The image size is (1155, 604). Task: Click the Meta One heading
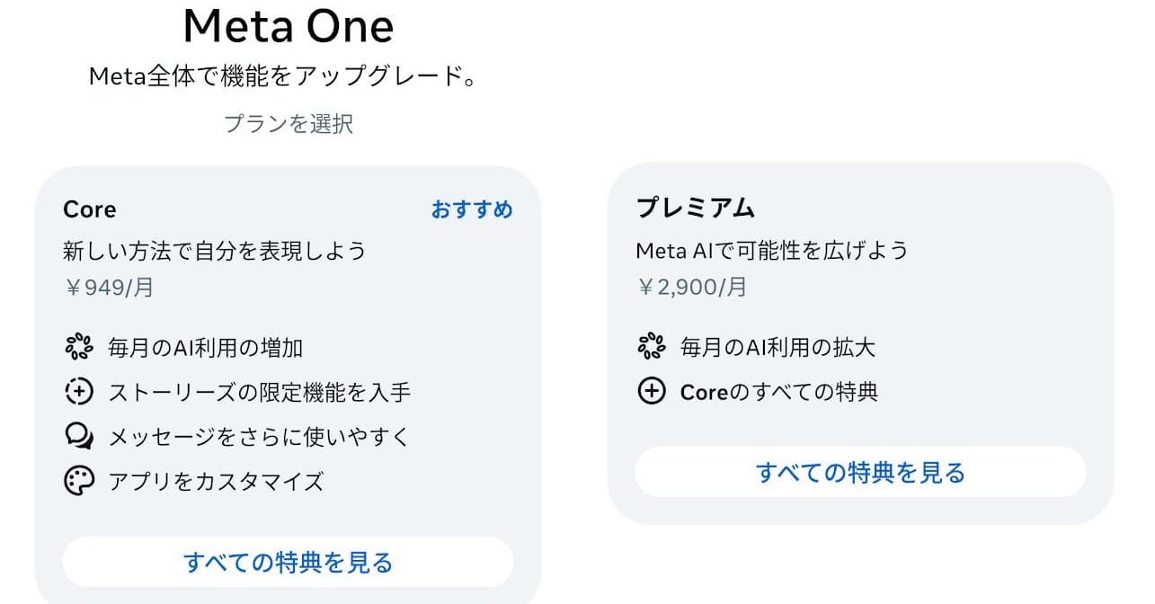pos(289,26)
